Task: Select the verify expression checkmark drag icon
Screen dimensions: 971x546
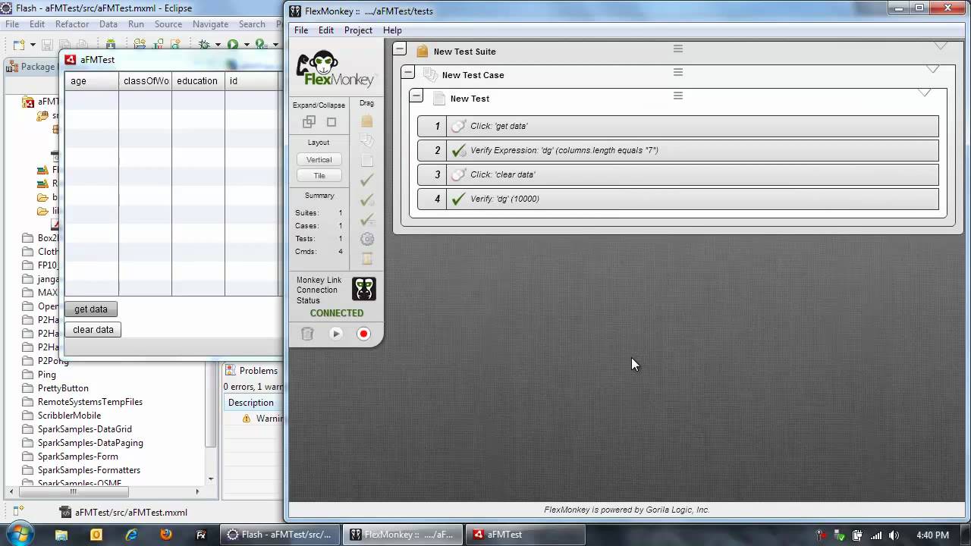Action: coord(367,199)
